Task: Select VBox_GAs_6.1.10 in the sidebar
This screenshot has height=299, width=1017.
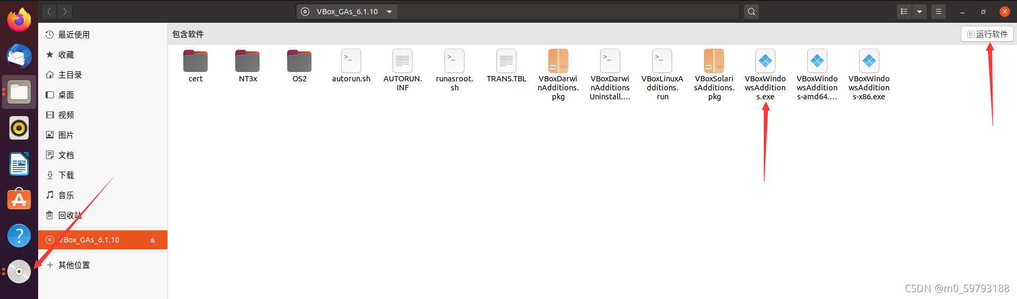Action: point(103,240)
